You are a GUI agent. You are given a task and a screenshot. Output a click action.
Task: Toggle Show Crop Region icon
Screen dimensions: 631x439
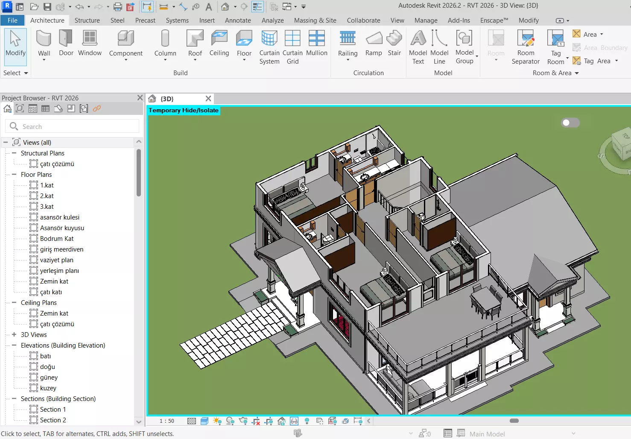[x=269, y=421]
